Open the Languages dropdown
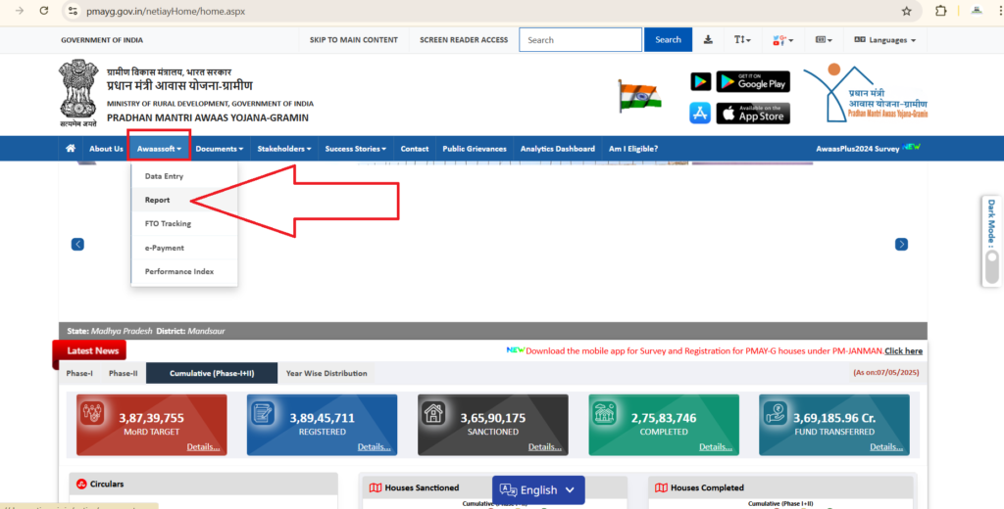The height and width of the screenshot is (509, 1004). click(885, 40)
